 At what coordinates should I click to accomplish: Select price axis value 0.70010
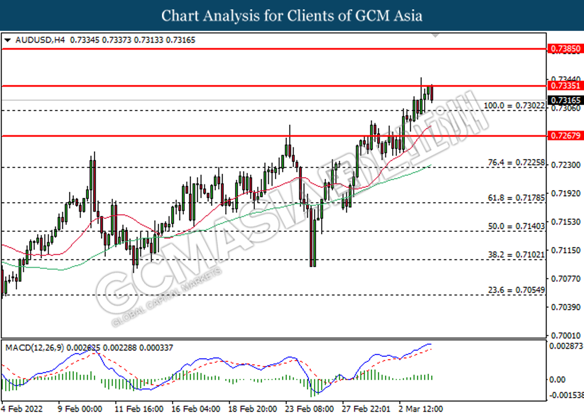(x=566, y=336)
